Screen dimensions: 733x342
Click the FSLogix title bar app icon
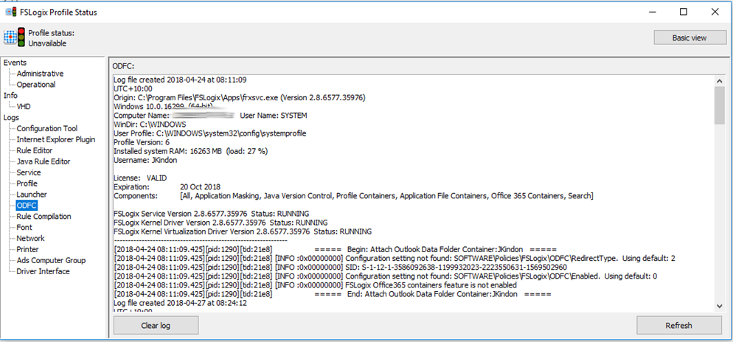pos(11,12)
